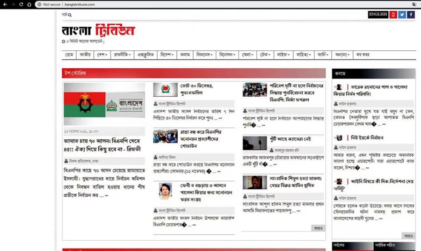Expand the বিনোদন dropdown menu
The width and height of the screenshot is (421, 251).
(227, 55)
